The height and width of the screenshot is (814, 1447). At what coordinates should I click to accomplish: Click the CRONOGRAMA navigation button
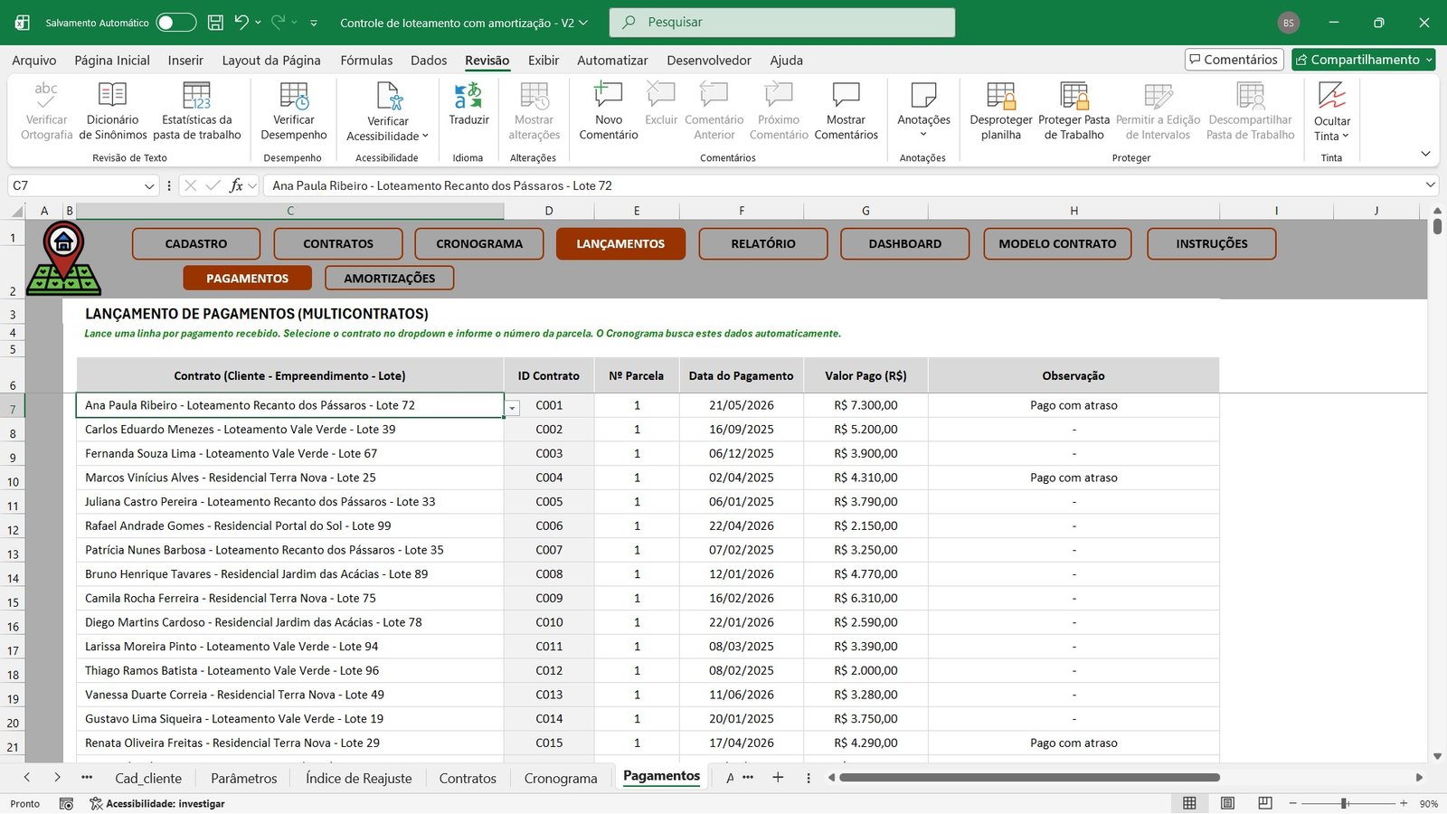[x=479, y=244]
